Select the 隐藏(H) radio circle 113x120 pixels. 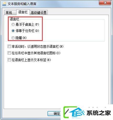13,38
